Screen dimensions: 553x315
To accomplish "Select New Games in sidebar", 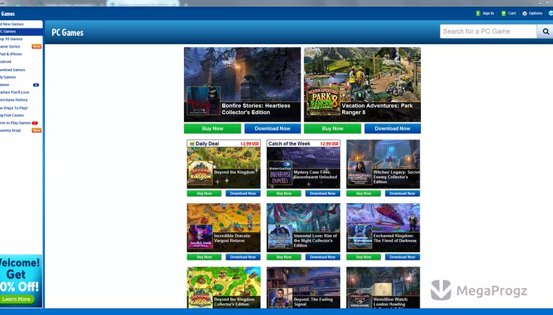I will [21, 24].
